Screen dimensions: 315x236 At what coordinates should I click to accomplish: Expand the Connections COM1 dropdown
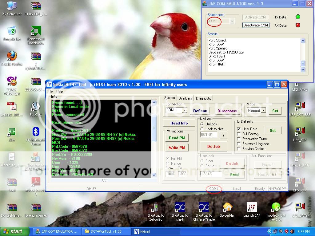point(185,110)
